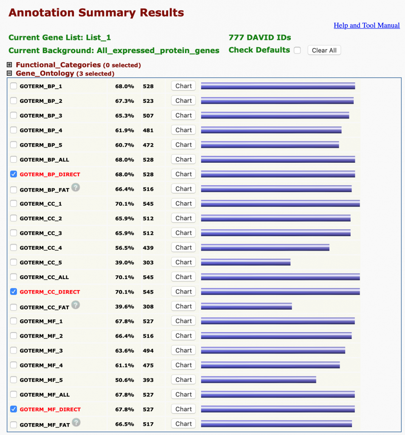
Task: Click the GOTERM_MF_DIRECT red label
Action: coord(50,410)
